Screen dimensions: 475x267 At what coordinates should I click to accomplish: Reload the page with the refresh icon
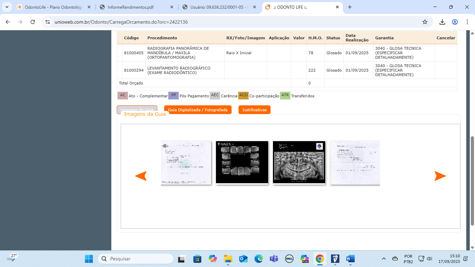point(33,22)
